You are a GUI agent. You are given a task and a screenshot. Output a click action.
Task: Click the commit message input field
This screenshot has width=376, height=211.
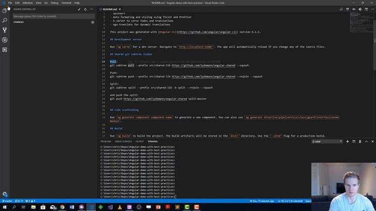[x=54, y=16]
